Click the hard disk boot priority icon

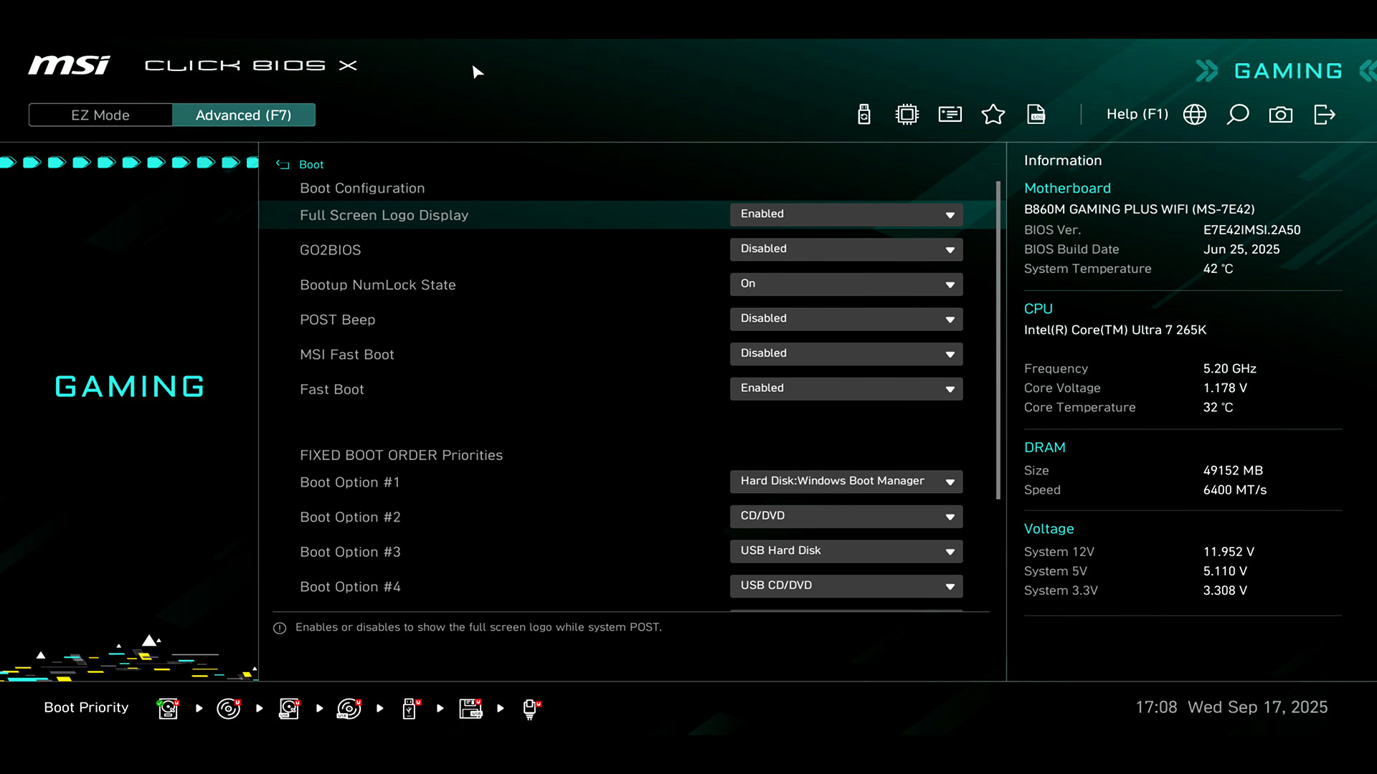[168, 708]
